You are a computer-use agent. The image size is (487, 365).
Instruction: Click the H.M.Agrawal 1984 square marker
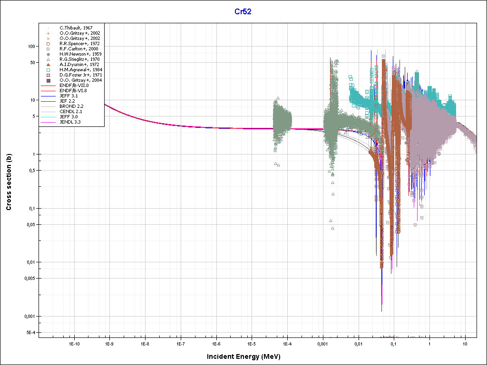[49, 70]
